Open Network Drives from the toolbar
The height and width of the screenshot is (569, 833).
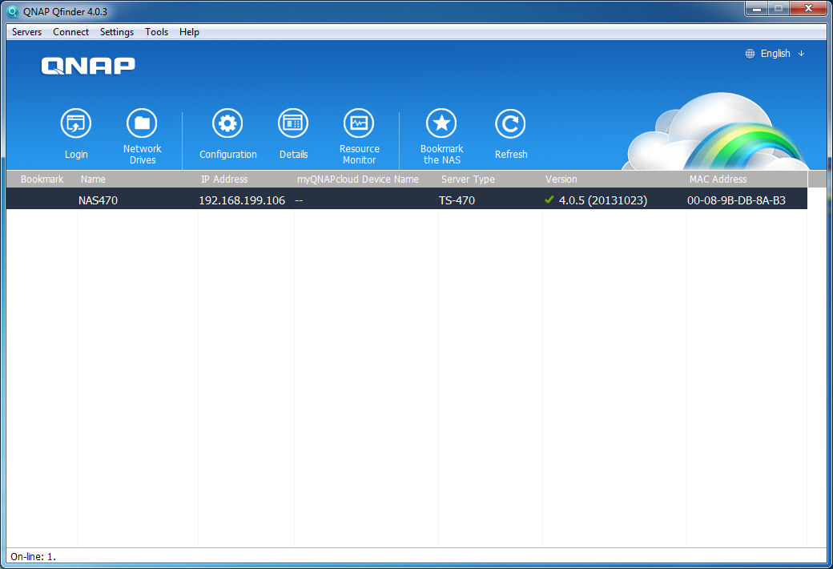(x=142, y=123)
